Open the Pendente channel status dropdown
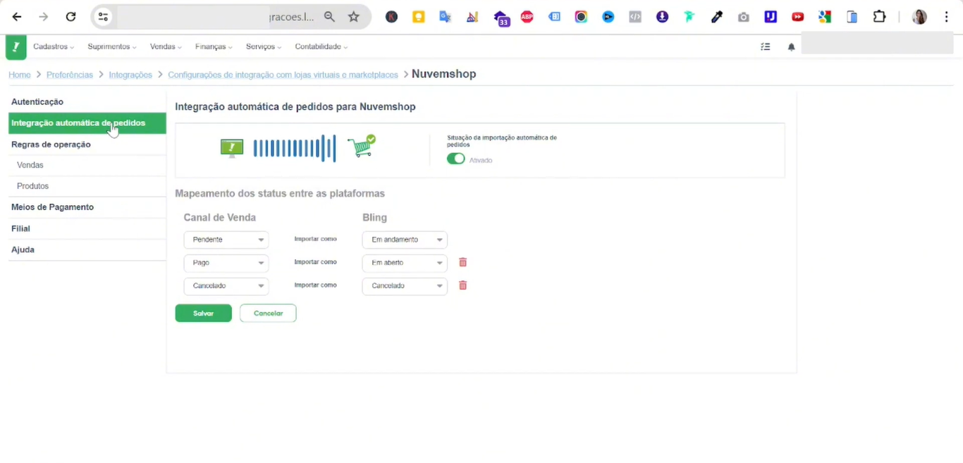963x463 pixels. coord(226,240)
